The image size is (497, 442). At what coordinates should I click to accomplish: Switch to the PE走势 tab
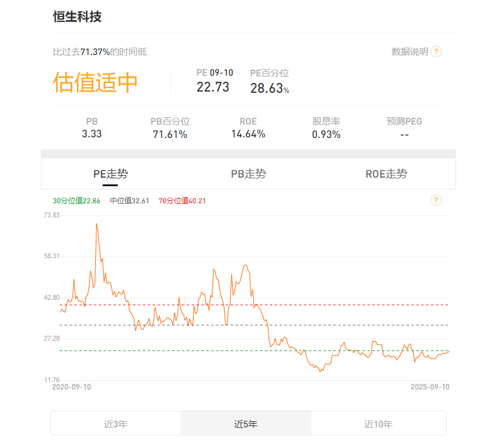coord(111,174)
